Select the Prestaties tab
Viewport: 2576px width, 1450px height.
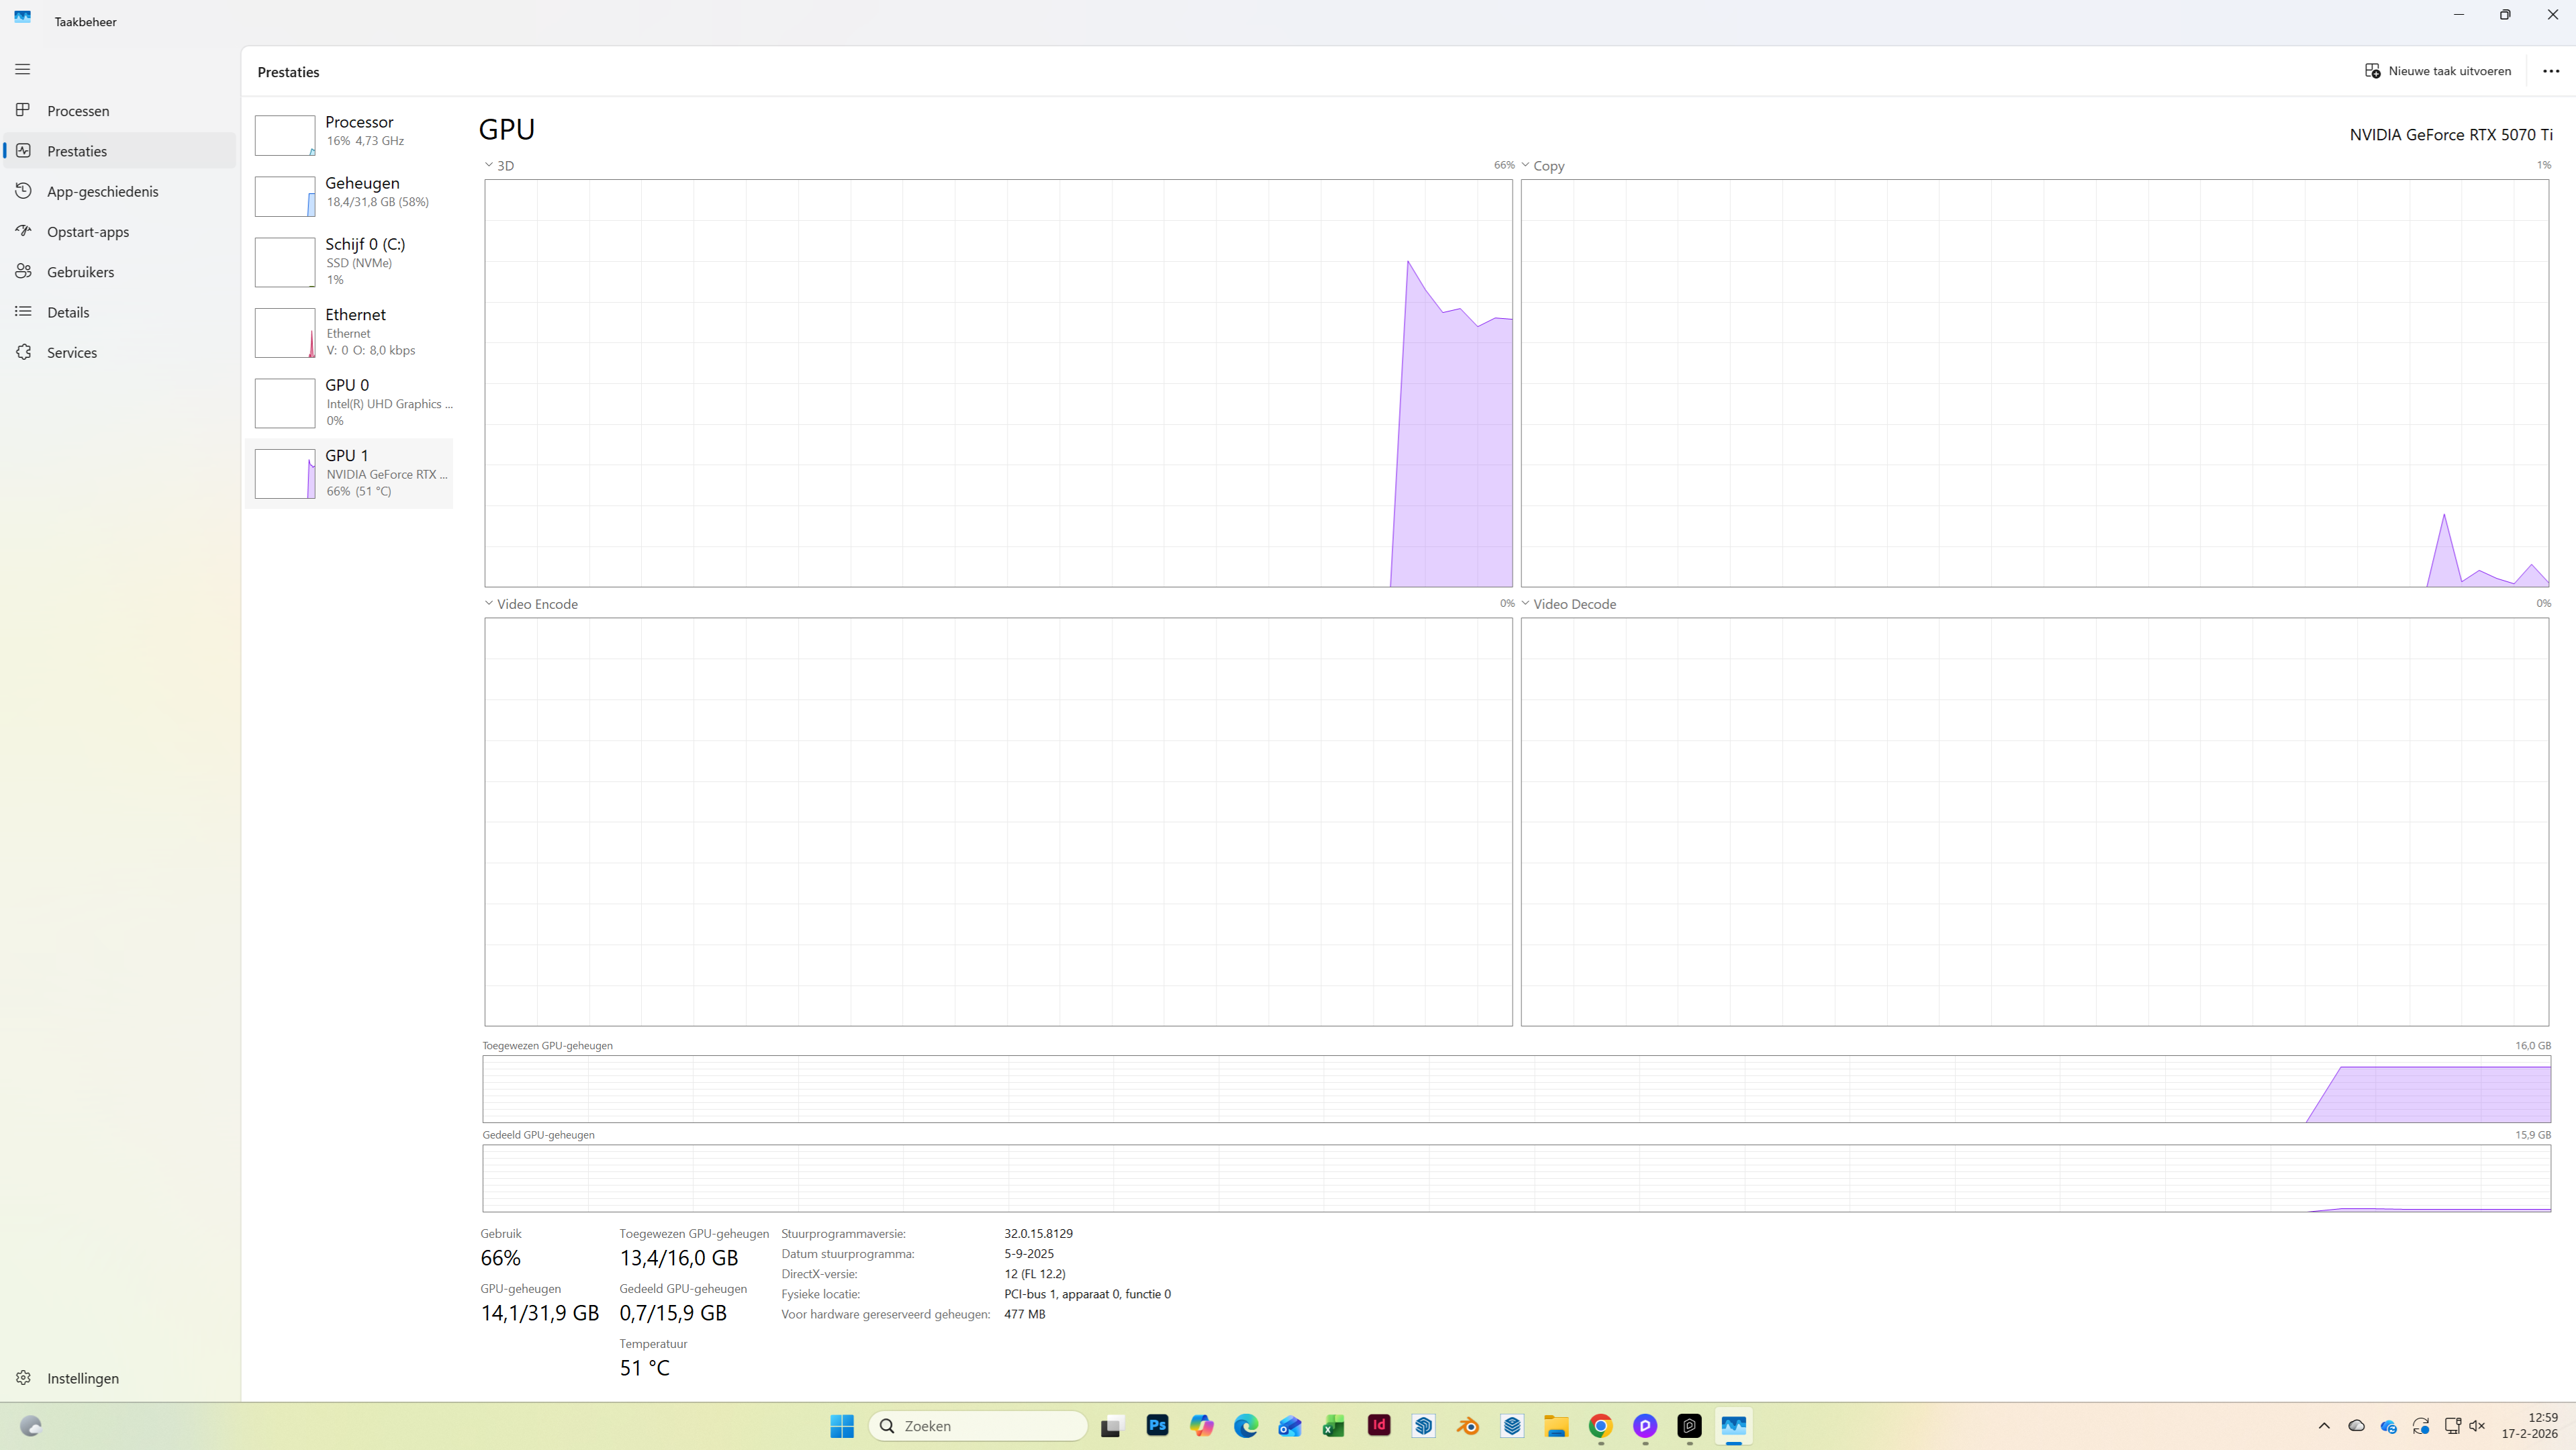(77, 151)
